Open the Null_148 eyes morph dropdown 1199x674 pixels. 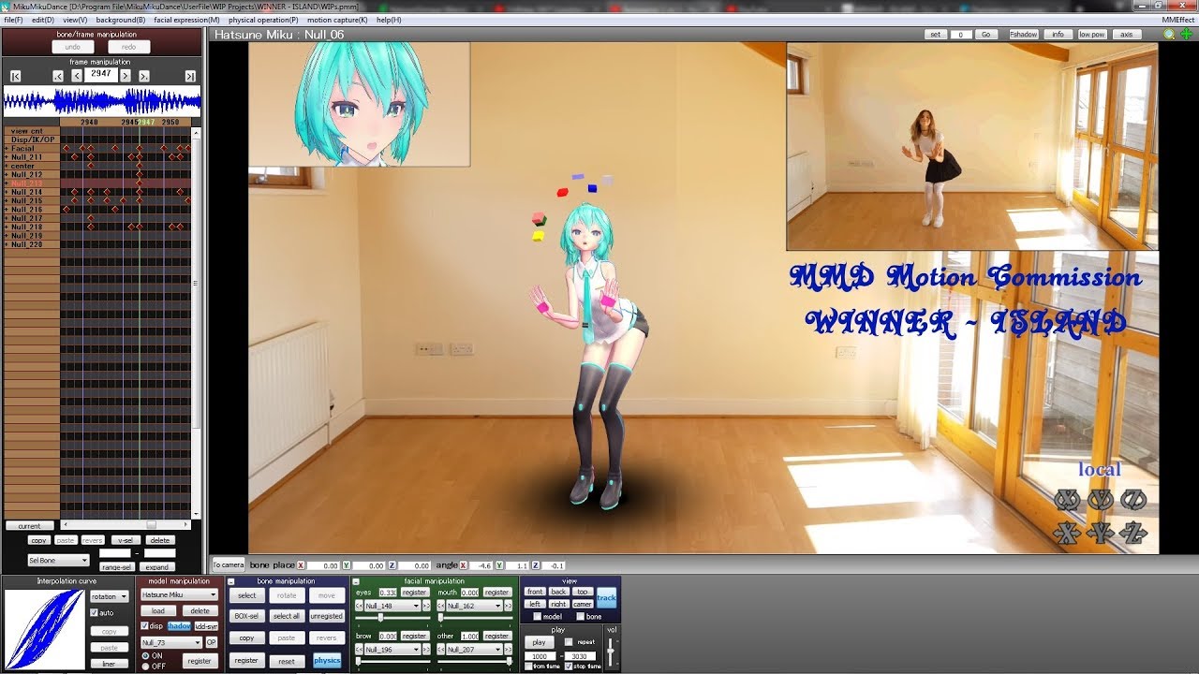point(392,606)
